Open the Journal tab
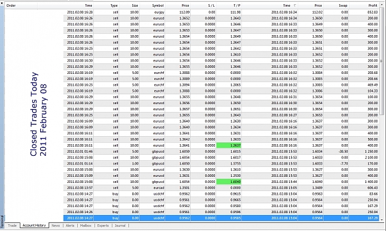Viewport: 386px width, 231px height. (x=120, y=225)
